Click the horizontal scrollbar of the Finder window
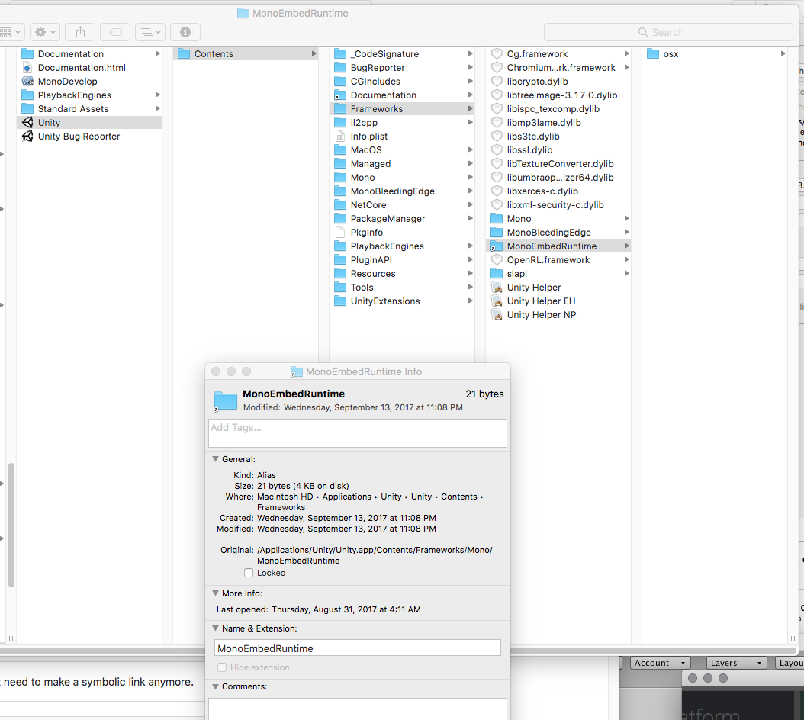 (399, 651)
